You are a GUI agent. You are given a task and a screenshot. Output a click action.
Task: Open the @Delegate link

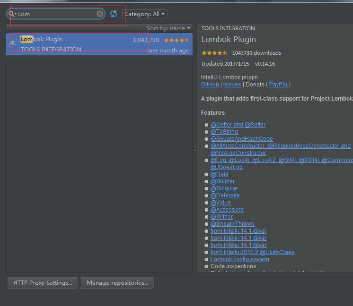coord(225,195)
